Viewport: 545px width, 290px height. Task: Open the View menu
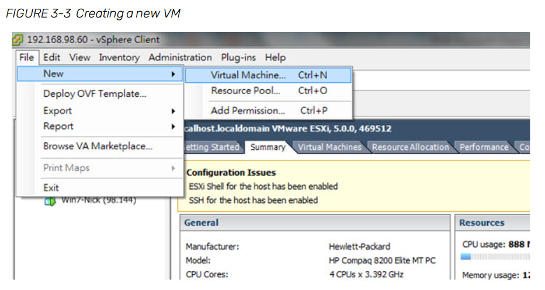click(x=79, y=57)
